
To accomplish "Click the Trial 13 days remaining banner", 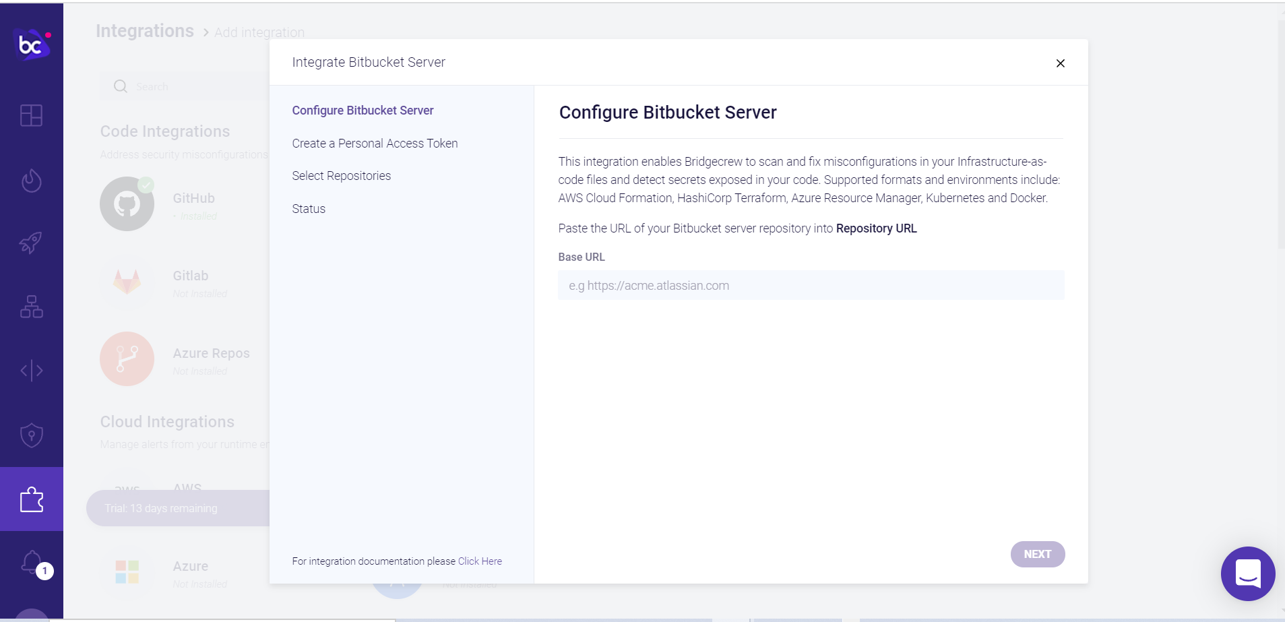I will (178, 508).
